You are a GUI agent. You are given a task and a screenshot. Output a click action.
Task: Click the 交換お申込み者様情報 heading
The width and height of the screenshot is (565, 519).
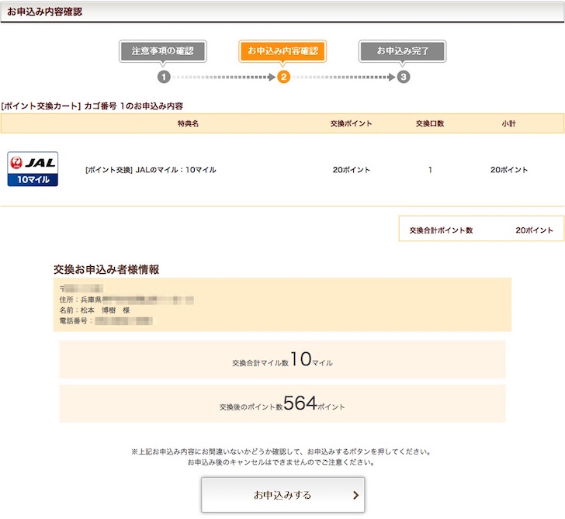pyautogui.click(x=106, y=269)
